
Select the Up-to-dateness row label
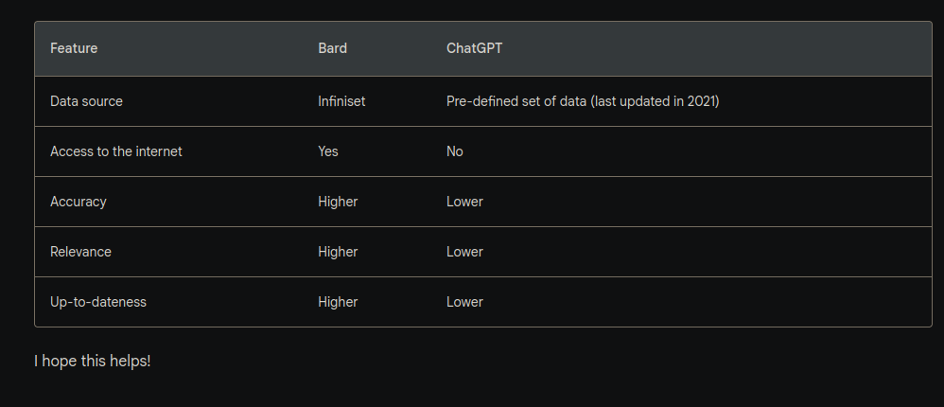pos(98,302)
